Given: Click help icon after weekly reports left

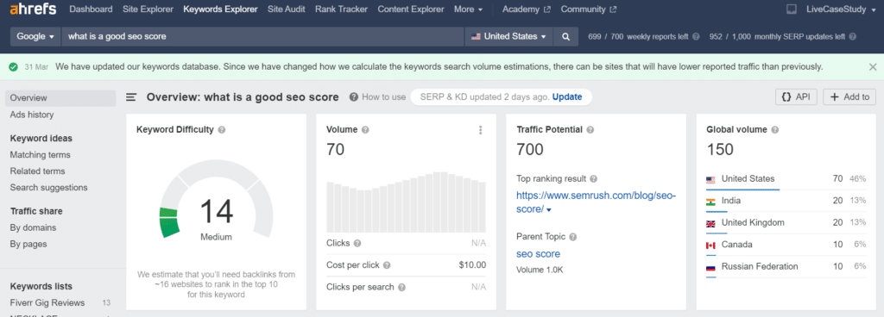Looking at the screenshot, I should point(696,36).
